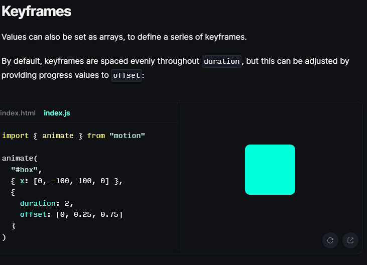Click the word "animate" inside the import braces

pyautogui.click(x=57, y=136)
